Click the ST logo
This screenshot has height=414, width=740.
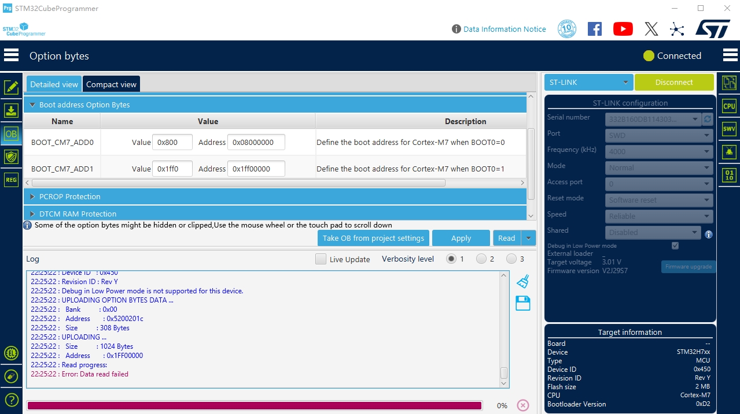713,29
